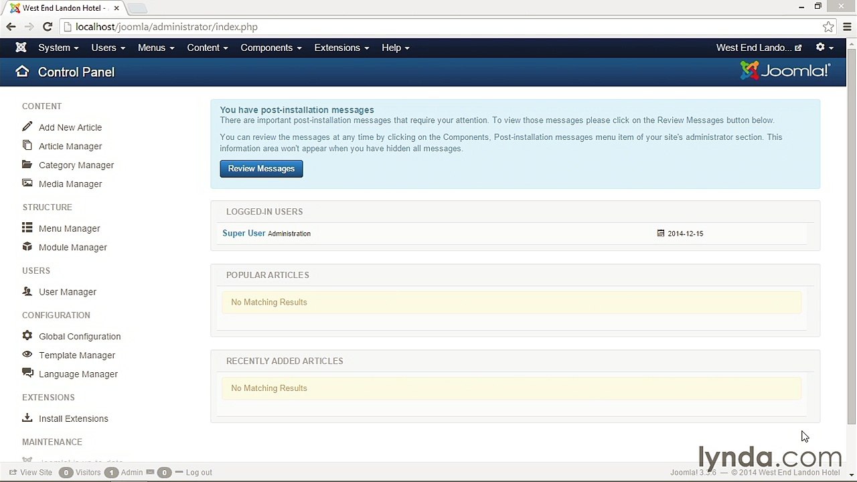Click the Global Configuration gear icon
Image resolution: width=857 pixels, height=482 pixels.
click(27, 335)
